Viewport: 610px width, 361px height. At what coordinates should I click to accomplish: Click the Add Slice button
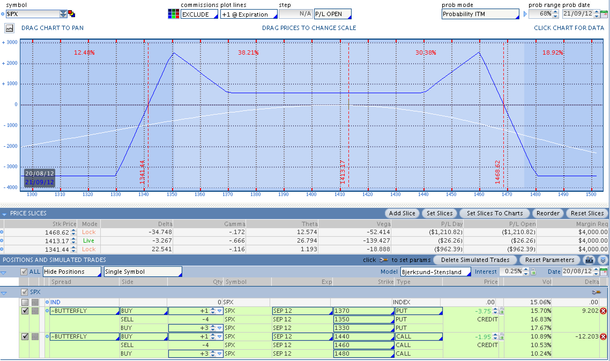402,213
